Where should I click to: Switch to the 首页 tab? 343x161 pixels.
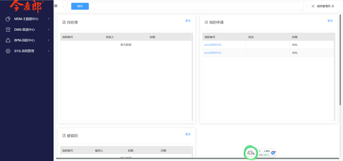pos(80,6)
